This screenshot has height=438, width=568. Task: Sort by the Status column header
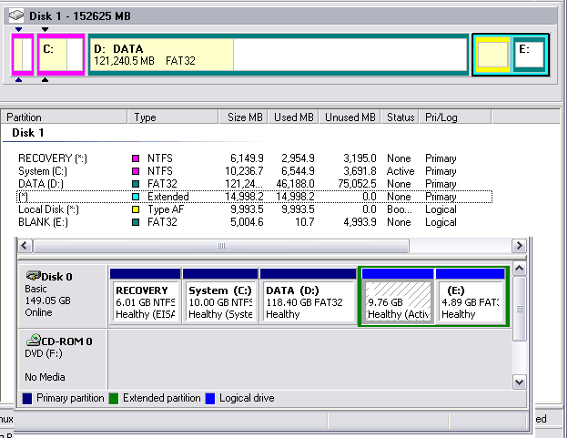click(x=400, y=117)
